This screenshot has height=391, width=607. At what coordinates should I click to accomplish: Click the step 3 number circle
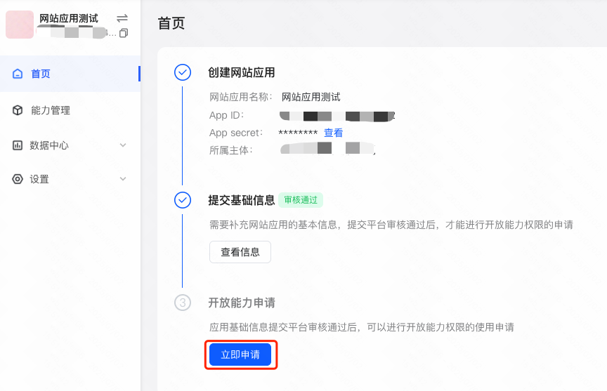[x=183, y=303]
